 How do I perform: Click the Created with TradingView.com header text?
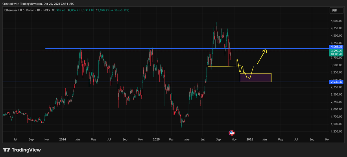coord(38,4)
